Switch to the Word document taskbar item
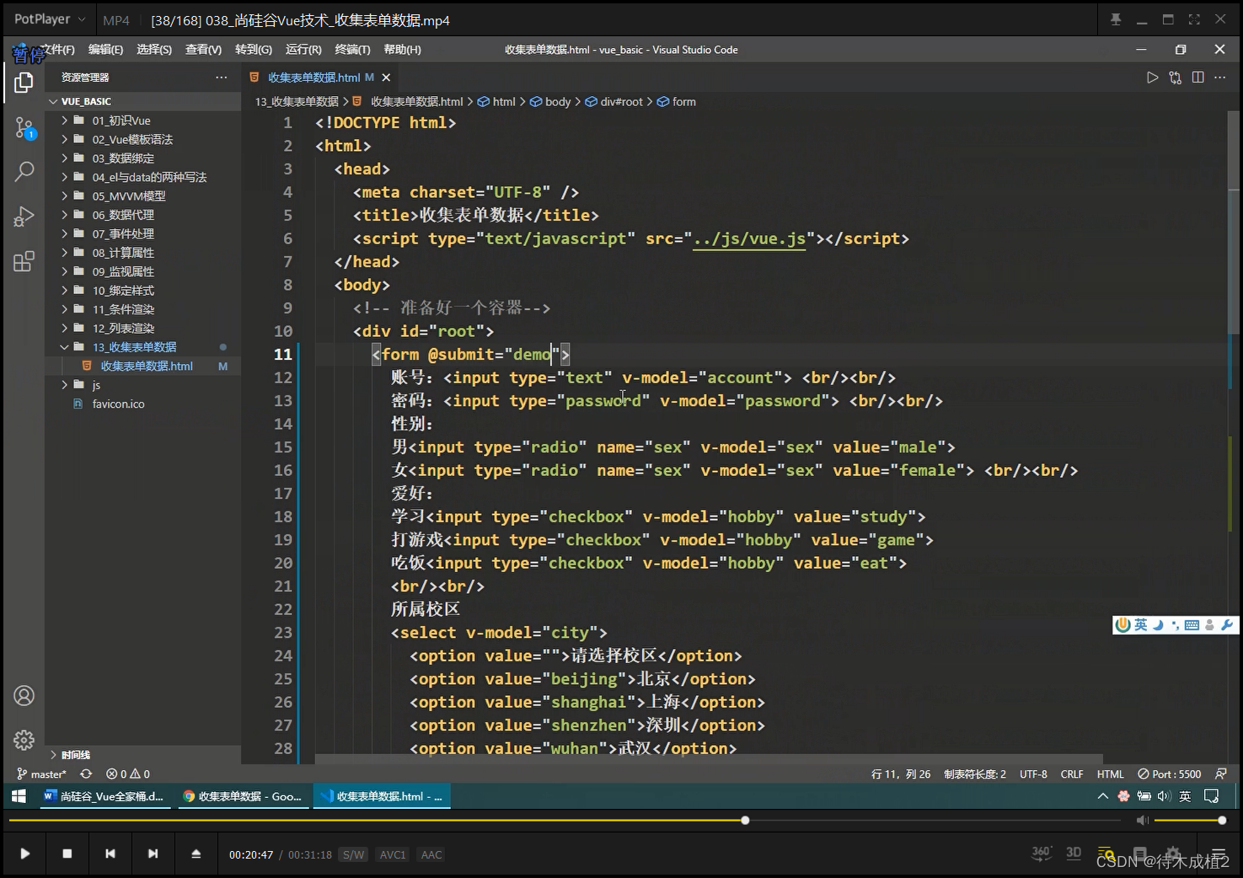 point(104,796)
